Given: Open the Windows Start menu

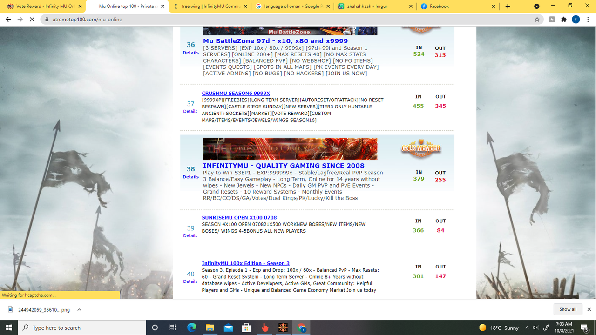Looking at the screenshot, I should click(x=9, y=328).
